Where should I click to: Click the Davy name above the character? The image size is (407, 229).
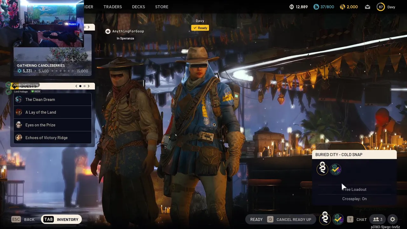200,21
